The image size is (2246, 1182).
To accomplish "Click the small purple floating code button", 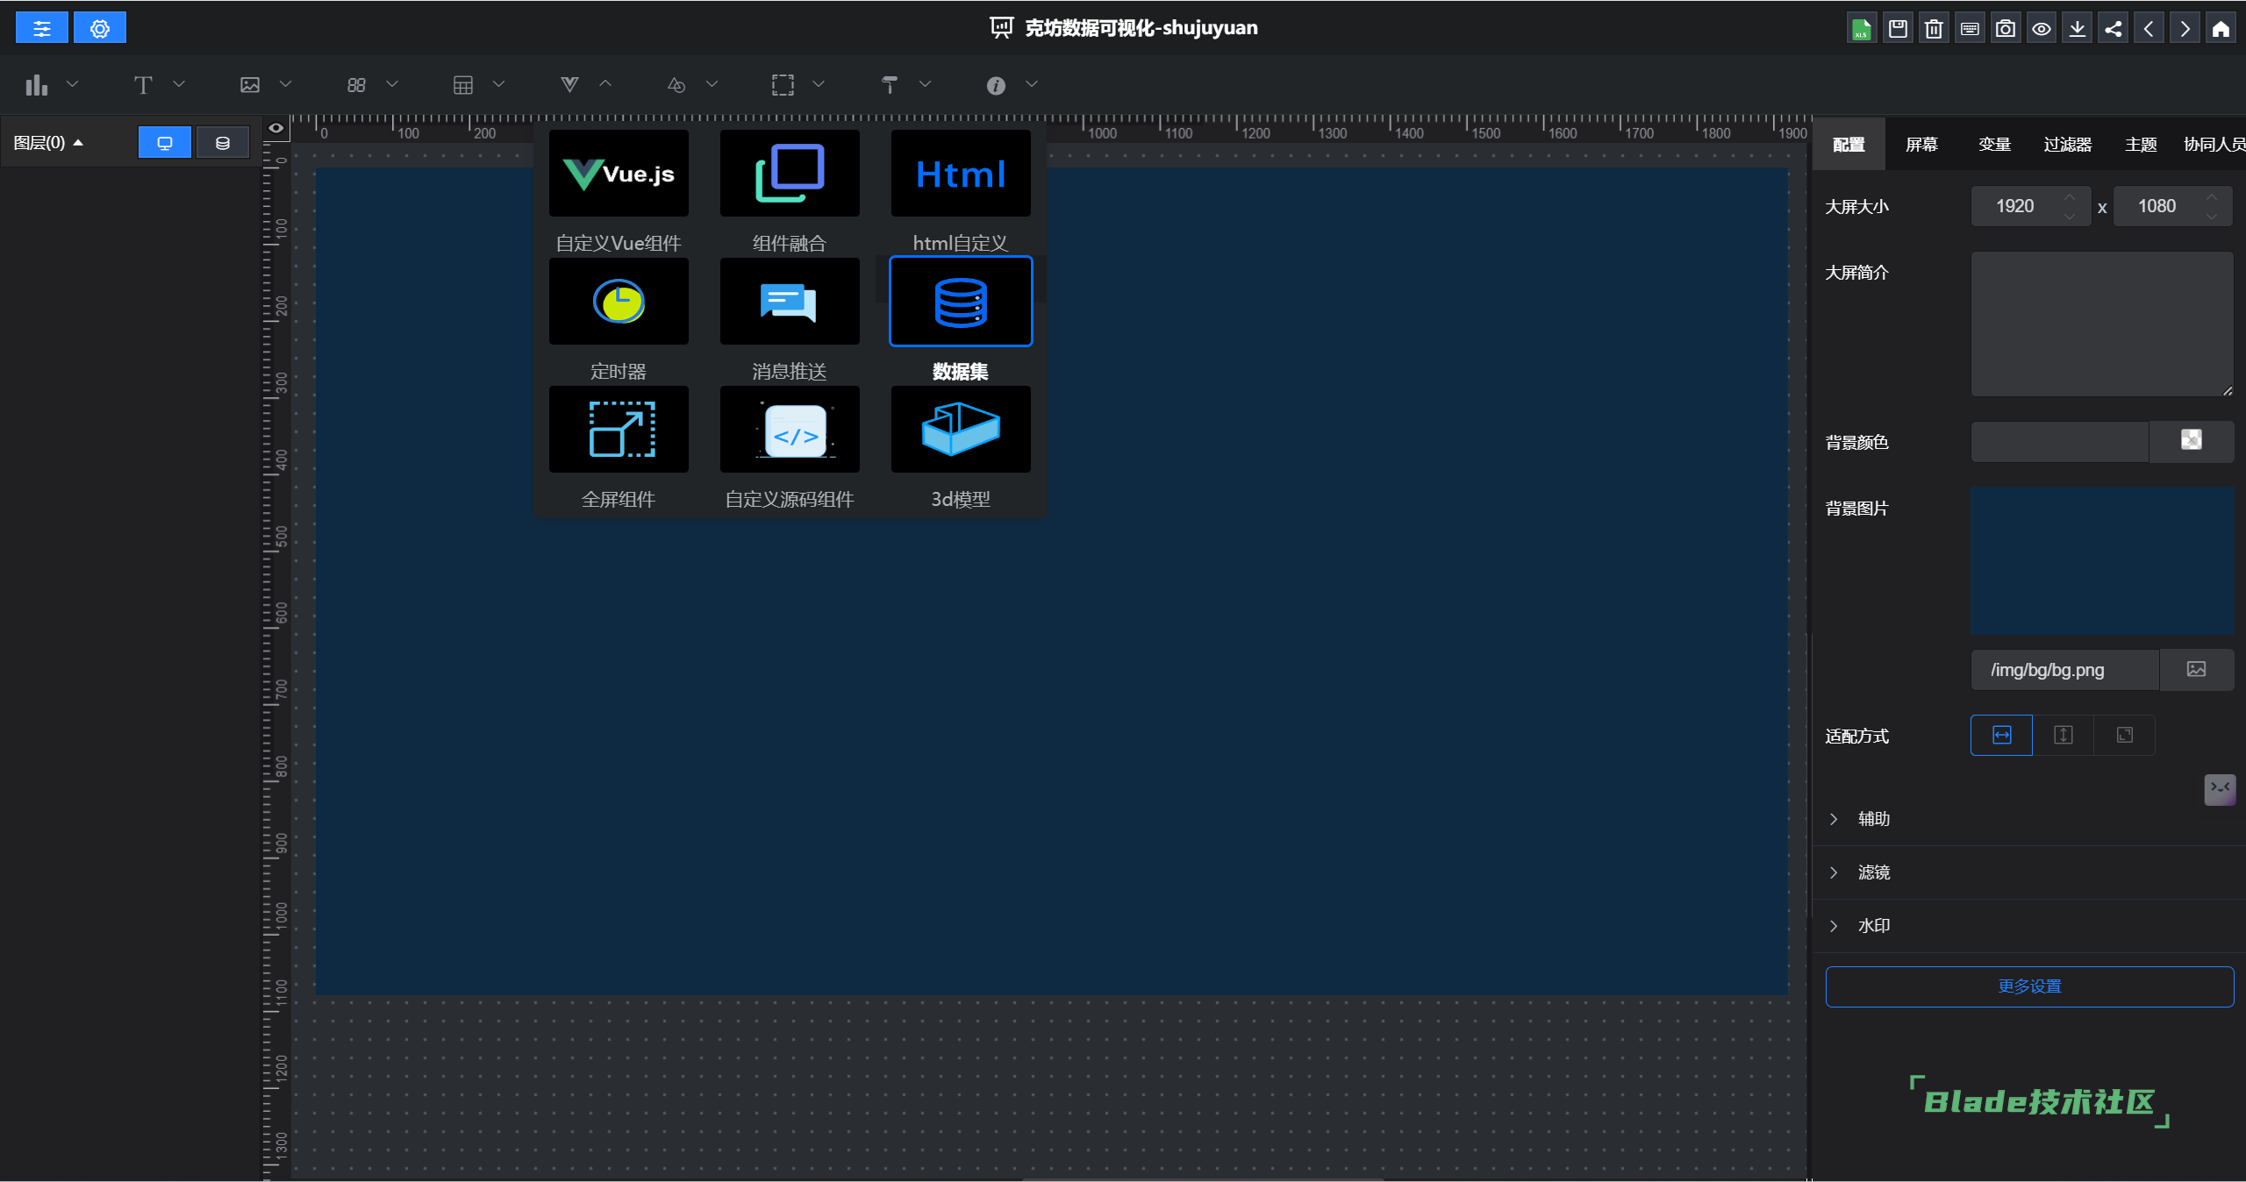I will click(2220, 789).
